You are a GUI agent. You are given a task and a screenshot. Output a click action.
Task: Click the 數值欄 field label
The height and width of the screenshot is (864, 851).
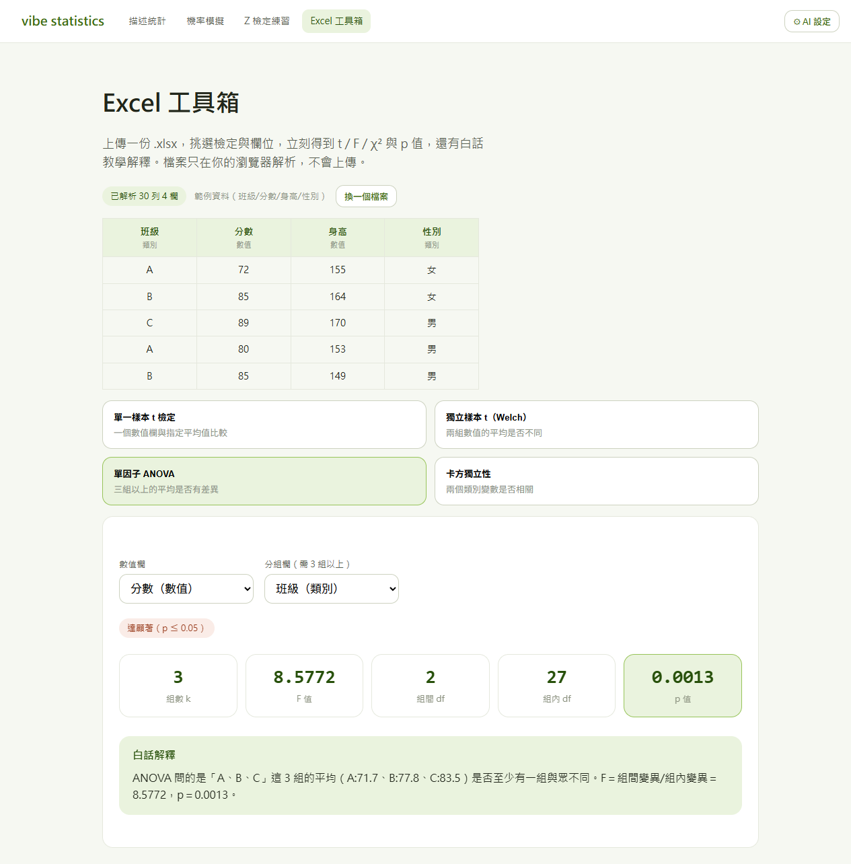pyautogui.click(x=132, y=565)
